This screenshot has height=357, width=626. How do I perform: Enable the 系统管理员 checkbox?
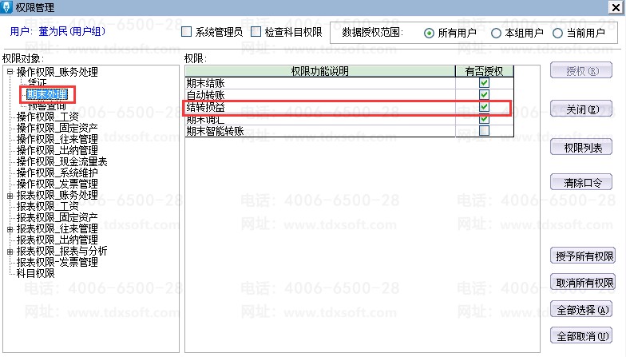(187, 32)
